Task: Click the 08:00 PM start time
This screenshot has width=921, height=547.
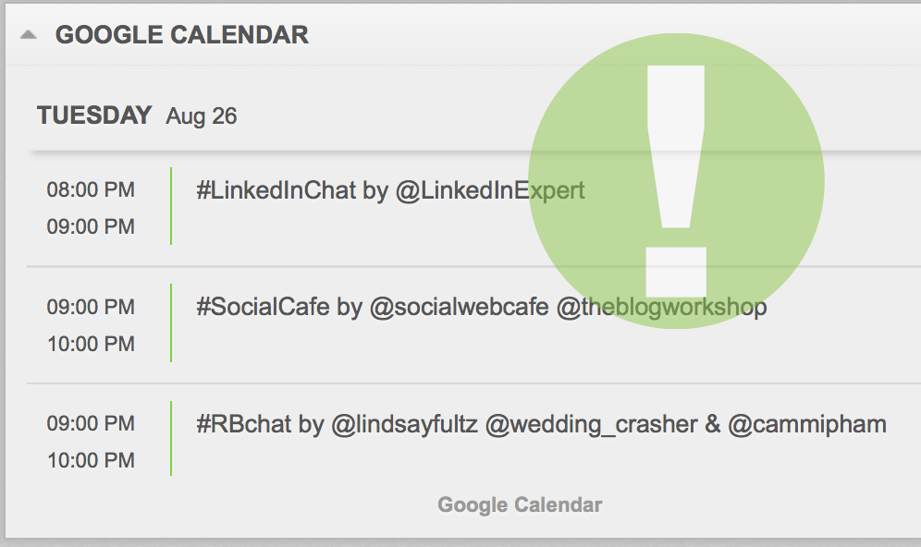Action: point(91,190)
